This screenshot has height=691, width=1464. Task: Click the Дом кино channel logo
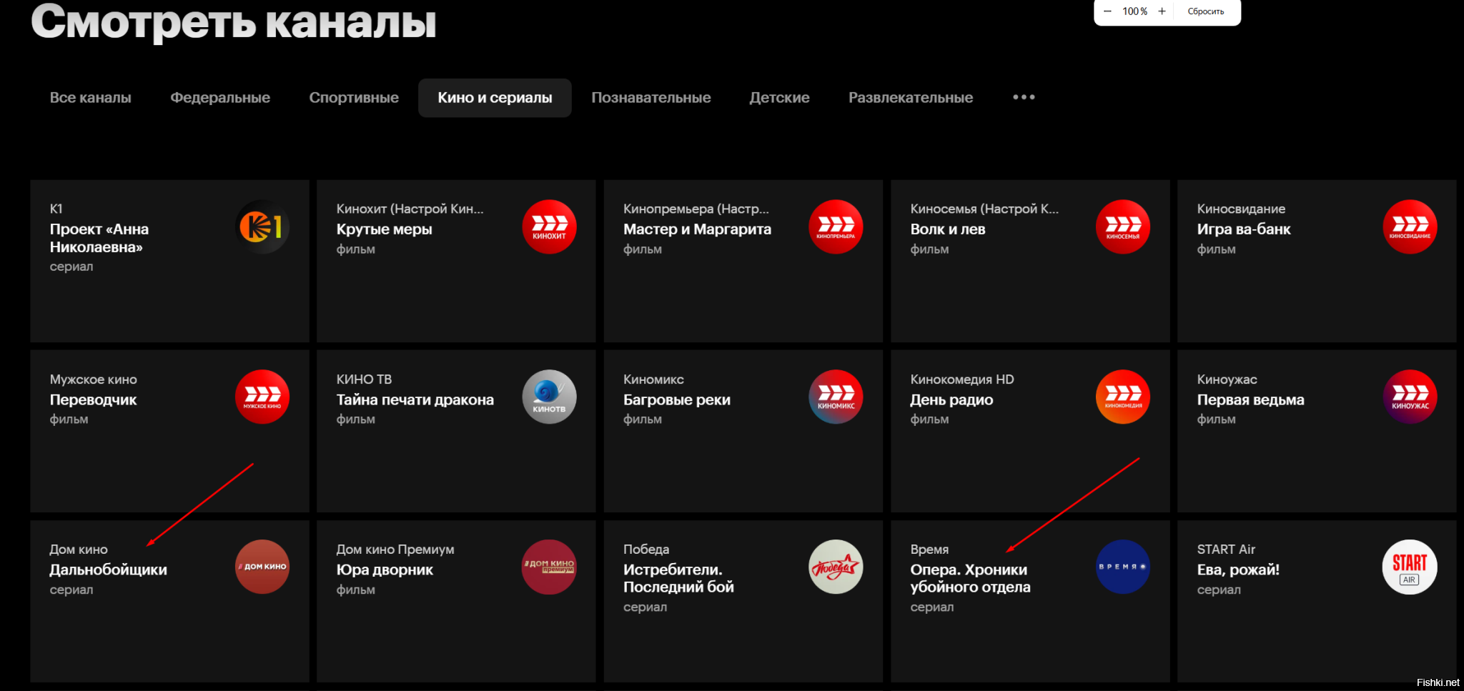click(x=262, y=567)
